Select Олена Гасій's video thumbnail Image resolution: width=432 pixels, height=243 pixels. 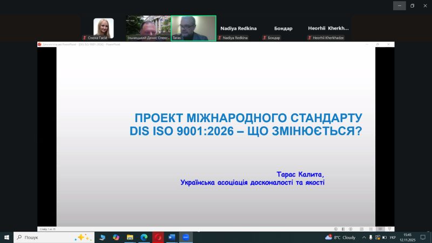(x=103, y=28)
